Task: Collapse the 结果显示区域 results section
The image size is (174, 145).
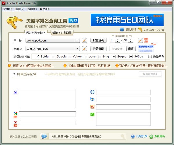Action: [x=14, y=74]
